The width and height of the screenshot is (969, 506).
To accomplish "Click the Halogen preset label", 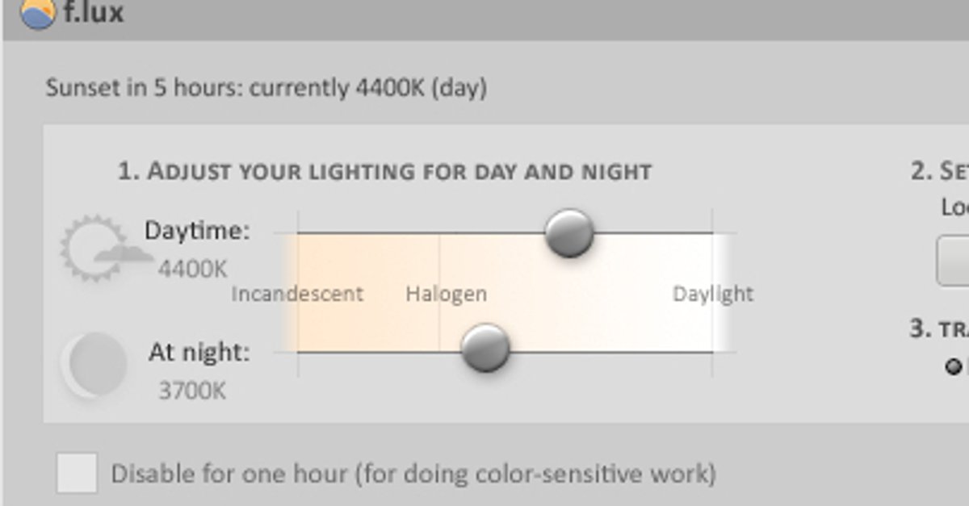I will point(447,294).
